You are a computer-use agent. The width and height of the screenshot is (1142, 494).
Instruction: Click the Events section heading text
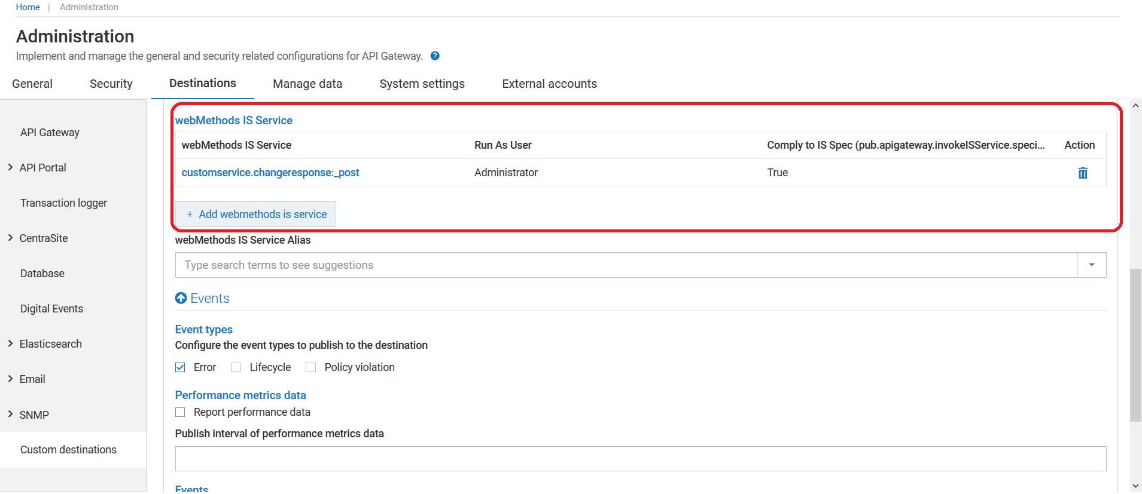coord(210,298)
